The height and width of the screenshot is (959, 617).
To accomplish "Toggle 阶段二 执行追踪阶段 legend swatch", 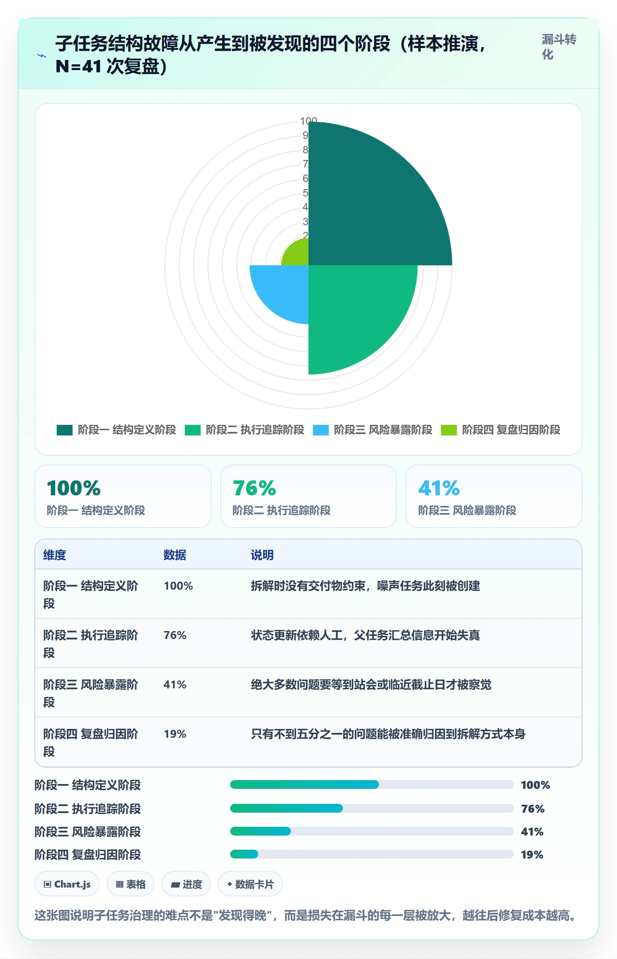I will (193, 430).
